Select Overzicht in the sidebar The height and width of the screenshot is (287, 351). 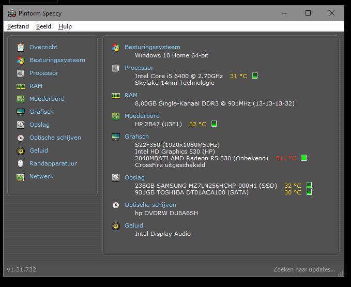coord(43,47)
